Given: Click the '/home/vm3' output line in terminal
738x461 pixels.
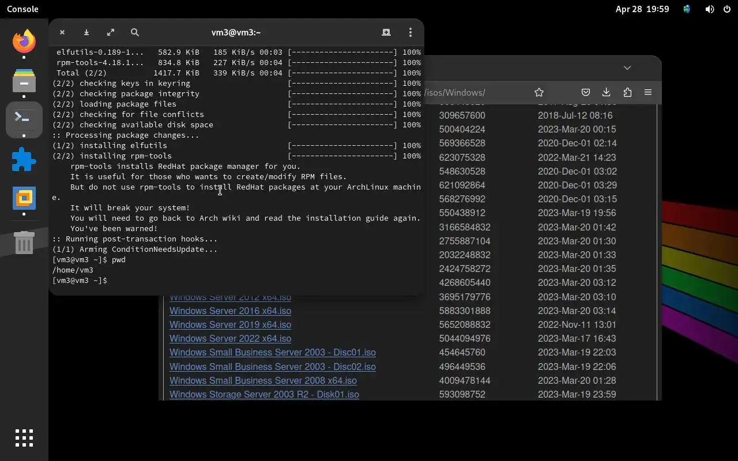Looking at the screenshot, I should 73,270.
